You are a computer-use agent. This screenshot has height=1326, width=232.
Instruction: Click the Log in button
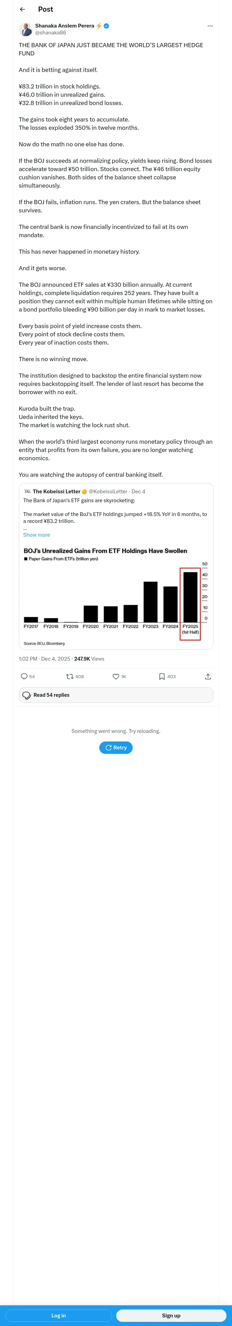click(59, 1315)
